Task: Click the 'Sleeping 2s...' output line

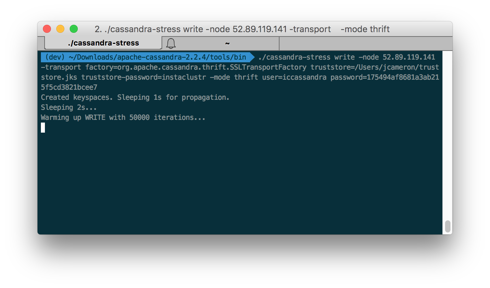Action: 69,107
